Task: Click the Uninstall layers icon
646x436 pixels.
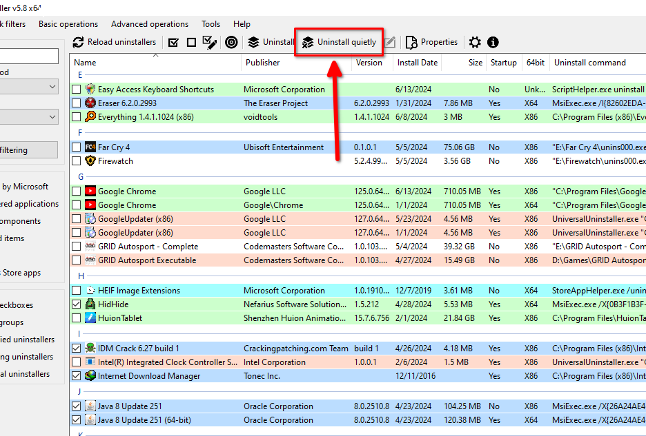Action: tap(253, 42)
